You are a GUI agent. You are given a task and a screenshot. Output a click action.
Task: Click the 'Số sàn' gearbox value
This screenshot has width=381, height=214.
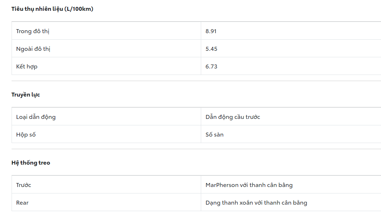pyautogui.click(x=215, y=135)
